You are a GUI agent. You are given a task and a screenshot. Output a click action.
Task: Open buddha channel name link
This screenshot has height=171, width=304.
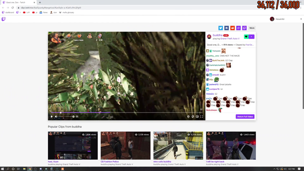tap(218, 35)
